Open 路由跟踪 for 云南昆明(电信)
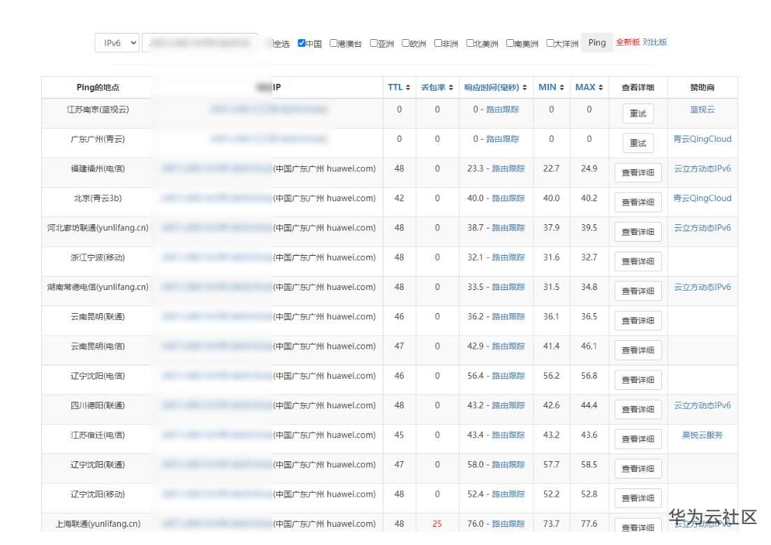 coord(508,347)
